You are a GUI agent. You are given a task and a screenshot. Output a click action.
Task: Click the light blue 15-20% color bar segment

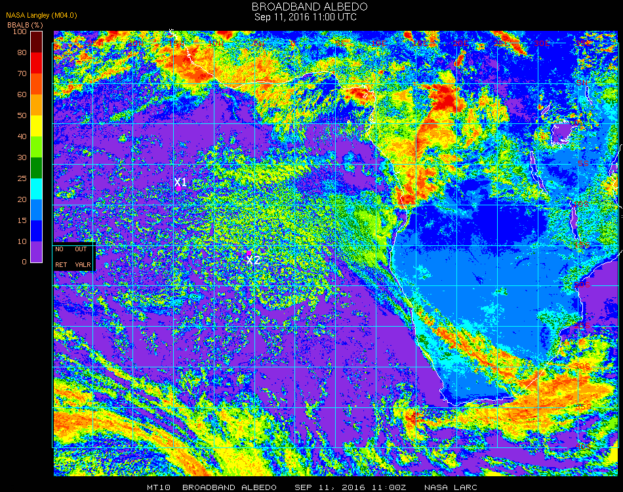(x=36, y=210)
